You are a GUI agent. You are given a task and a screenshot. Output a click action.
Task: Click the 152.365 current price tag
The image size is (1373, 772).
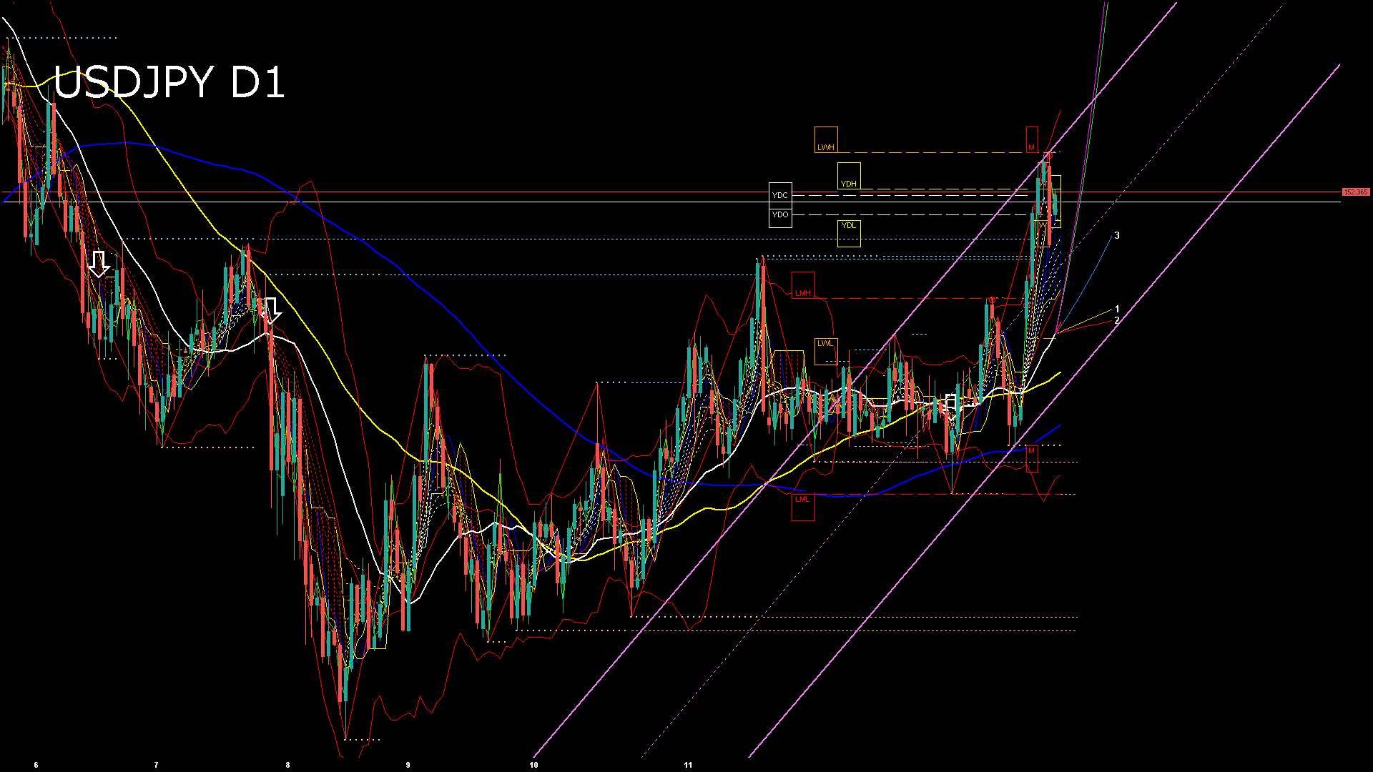[x=1355, y=192]
